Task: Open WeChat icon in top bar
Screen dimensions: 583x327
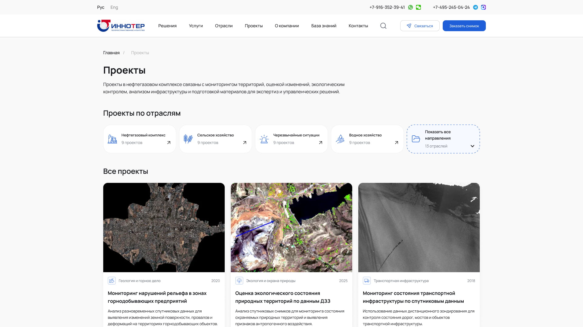Action: click(418, 7)
